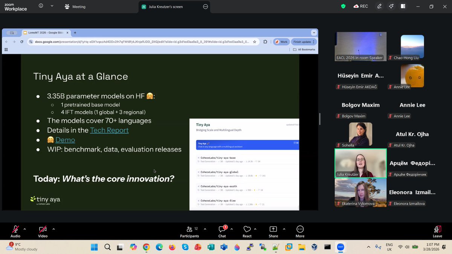Screen dimensions: 452x254
Task: Open Google Chrome from the taskbar
Action: coord(146,247)
